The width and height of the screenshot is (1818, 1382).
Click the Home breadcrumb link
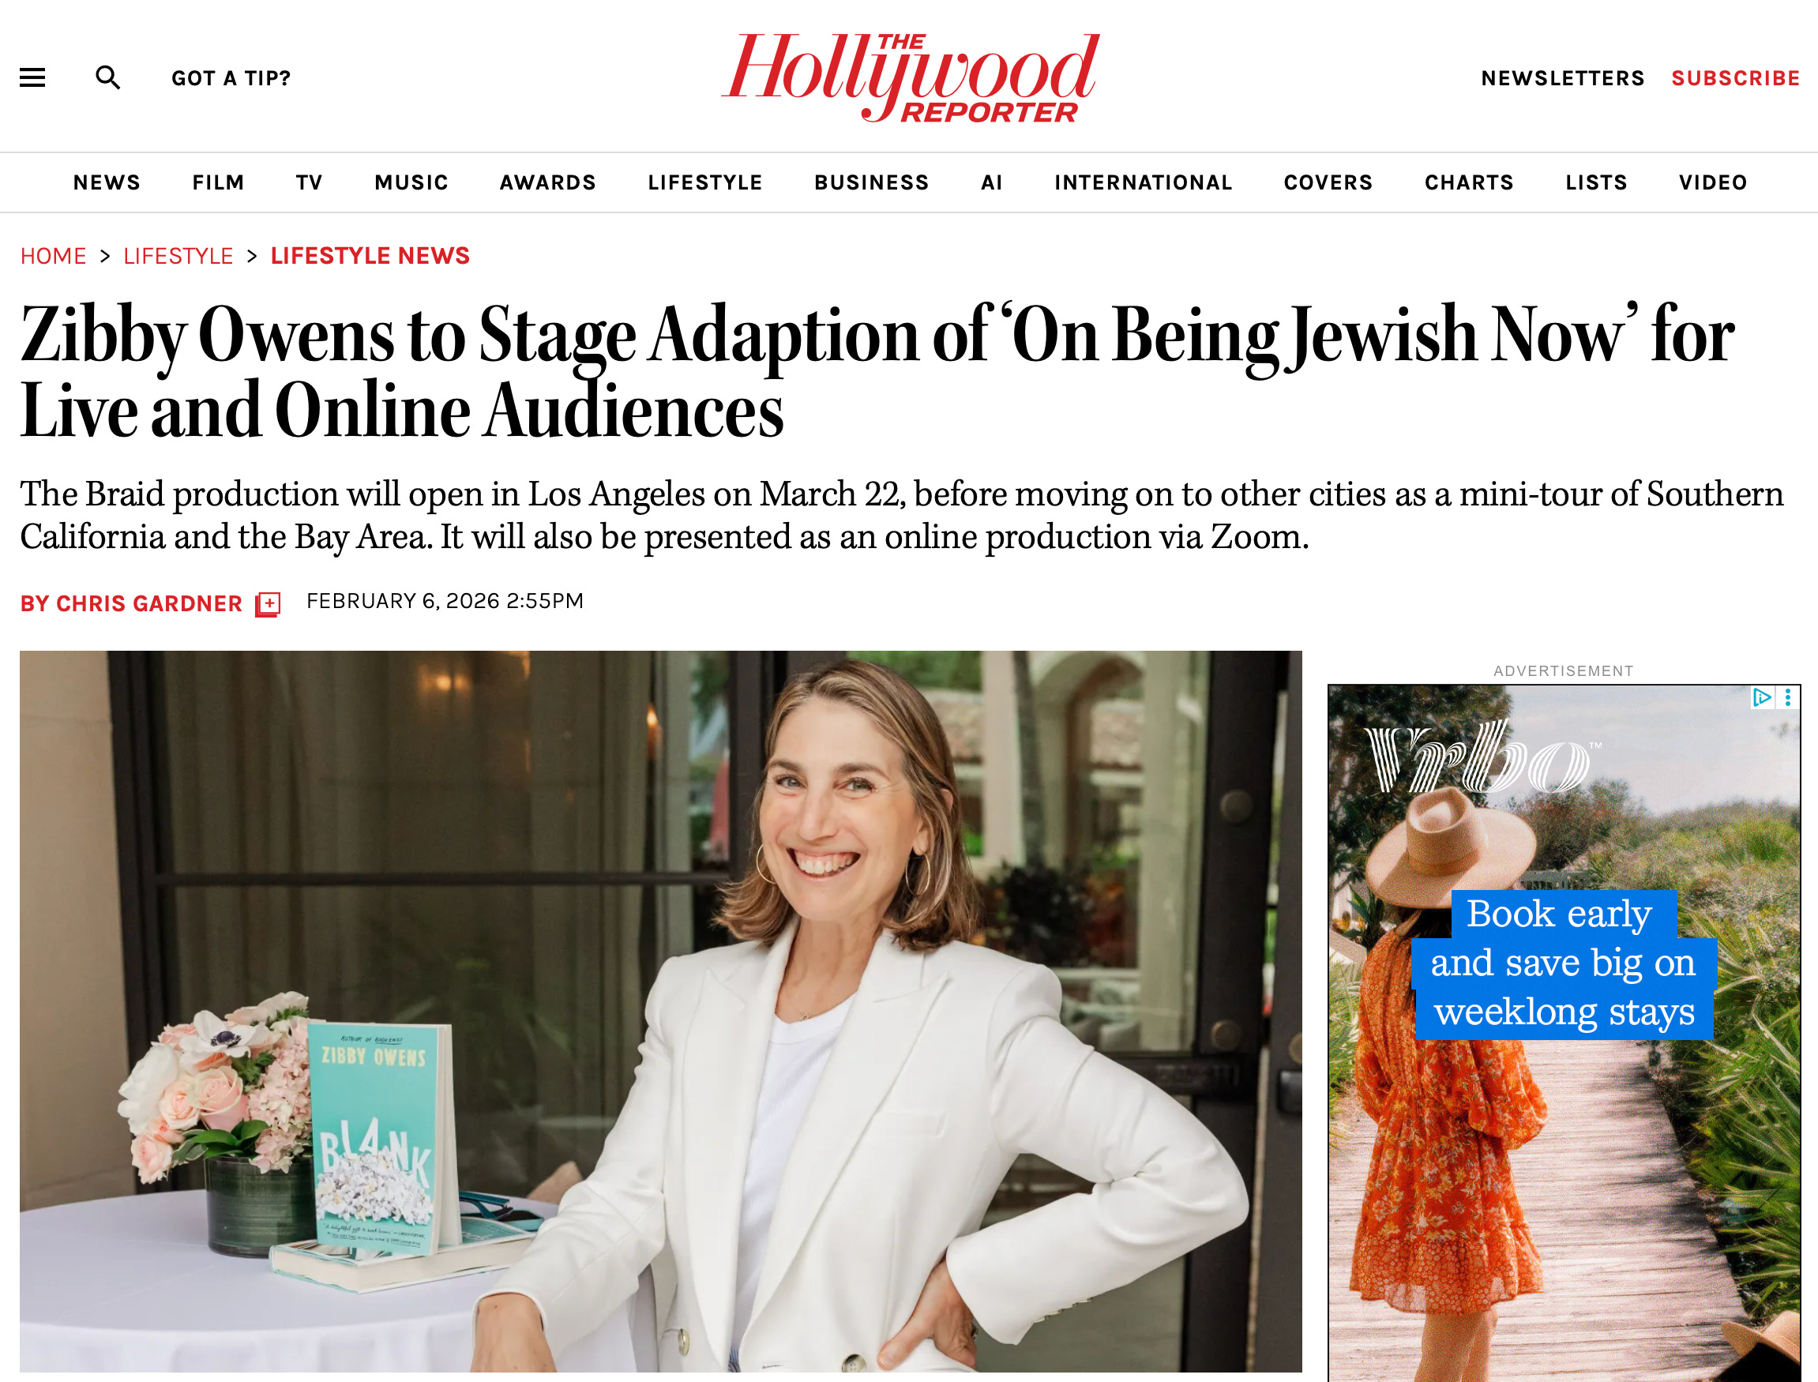[54, 256]
